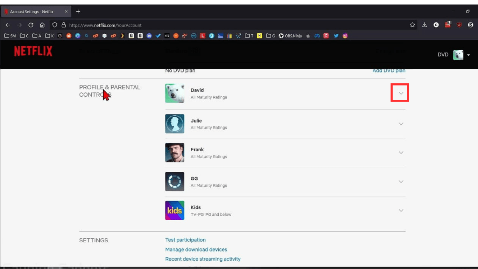Click the DVD link in the header
The width and height of the screenshot is (478, 269).
[x=443, y=55]
